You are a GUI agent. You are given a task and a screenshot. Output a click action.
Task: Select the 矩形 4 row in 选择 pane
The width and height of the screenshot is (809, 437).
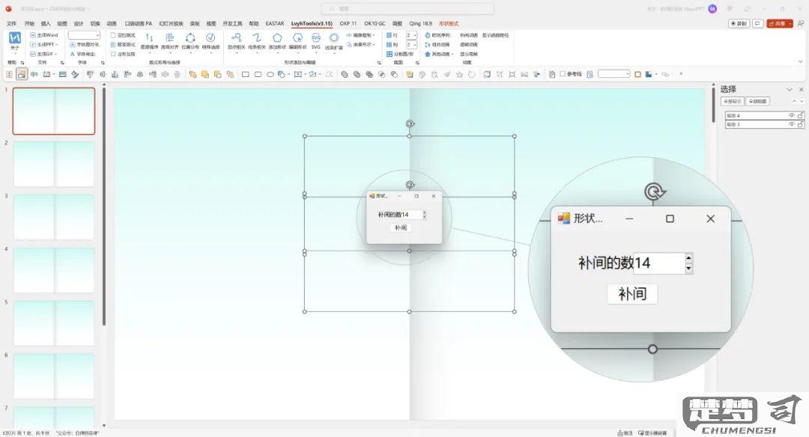[764, 115]
